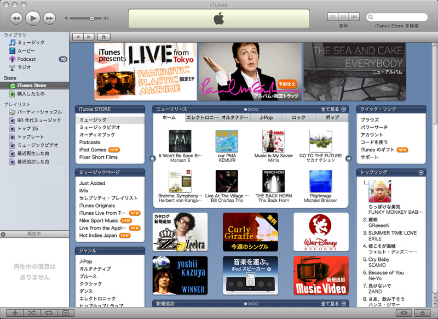Expand the トップソング list with its arrow
Screen dimensions: 438x319
pos(420,172)
